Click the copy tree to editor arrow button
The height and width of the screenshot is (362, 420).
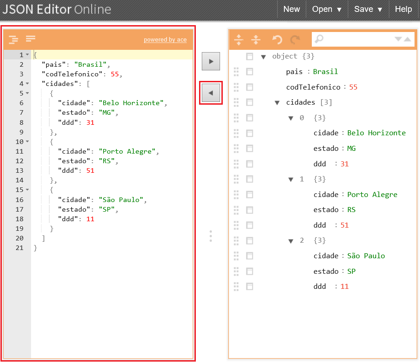point(211,92)
